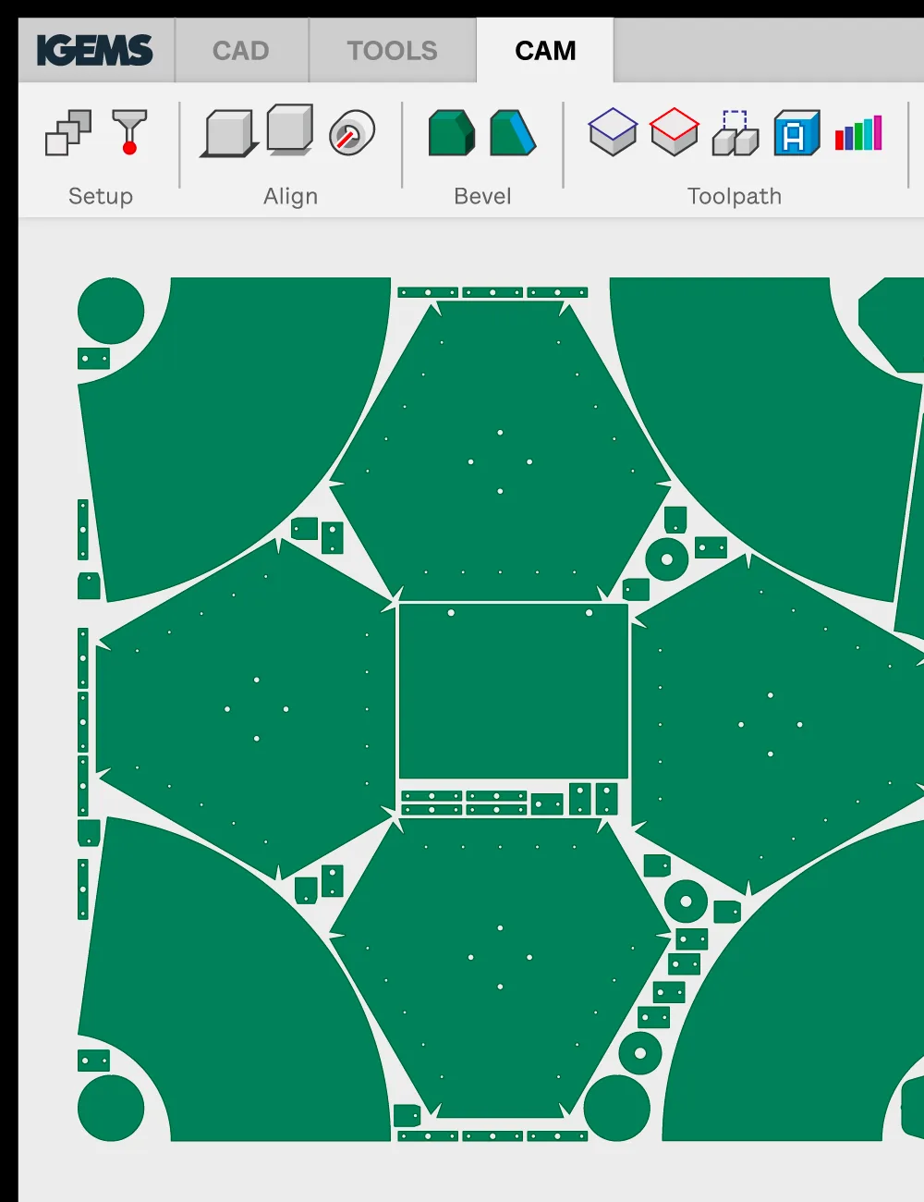Click the round dial Align icon

(352, 132)
